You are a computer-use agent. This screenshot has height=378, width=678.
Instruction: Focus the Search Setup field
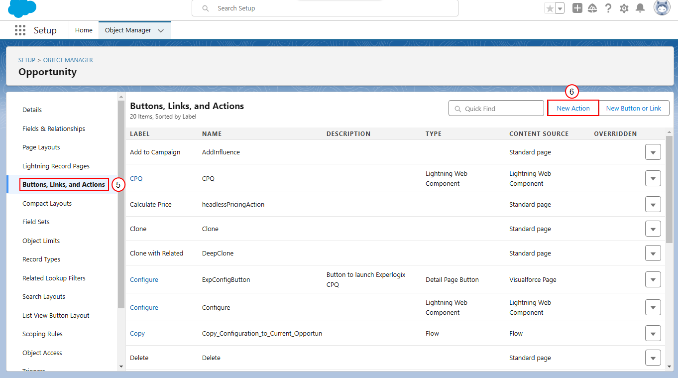pos(325,8)
